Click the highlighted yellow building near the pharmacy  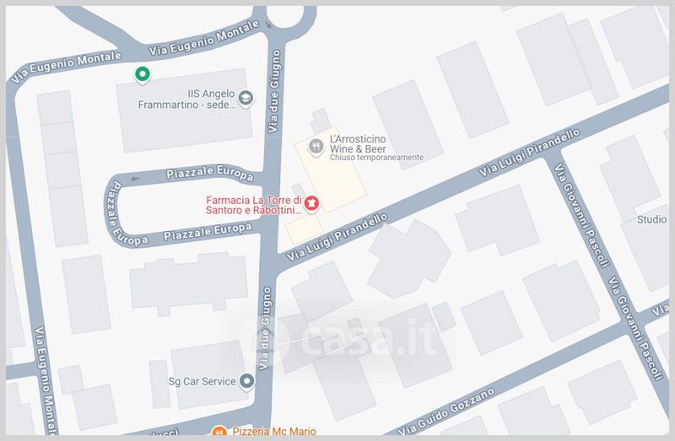(330, 170)
